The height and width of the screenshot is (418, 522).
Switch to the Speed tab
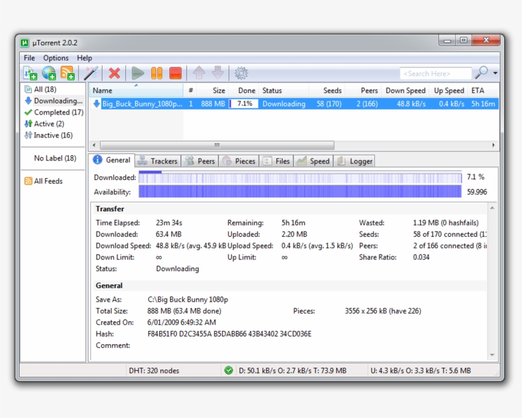[313, 160]
